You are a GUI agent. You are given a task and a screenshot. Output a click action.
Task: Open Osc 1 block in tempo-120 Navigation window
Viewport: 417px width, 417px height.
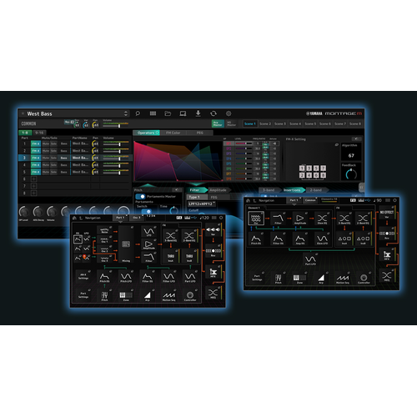[x=104, y=239]
